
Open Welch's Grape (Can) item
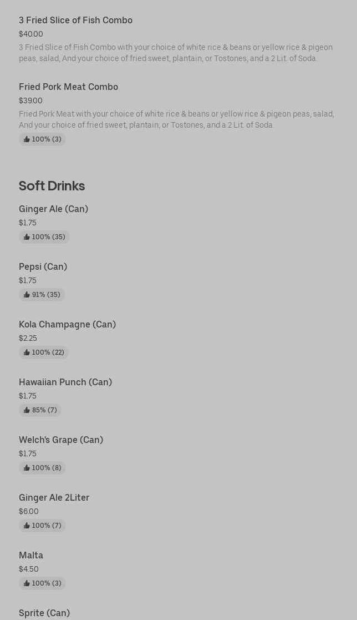tap(61, 440)
